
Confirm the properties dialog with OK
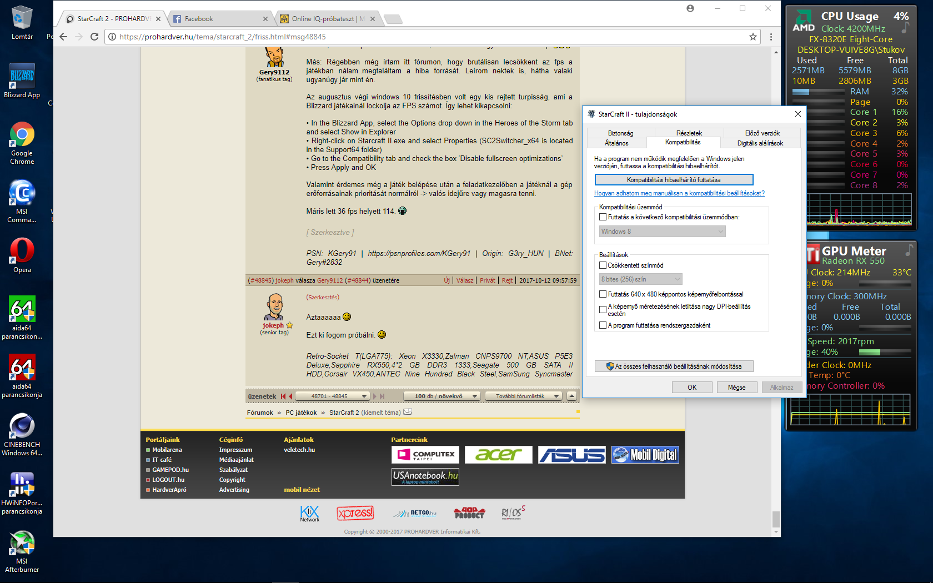(692, 388)
